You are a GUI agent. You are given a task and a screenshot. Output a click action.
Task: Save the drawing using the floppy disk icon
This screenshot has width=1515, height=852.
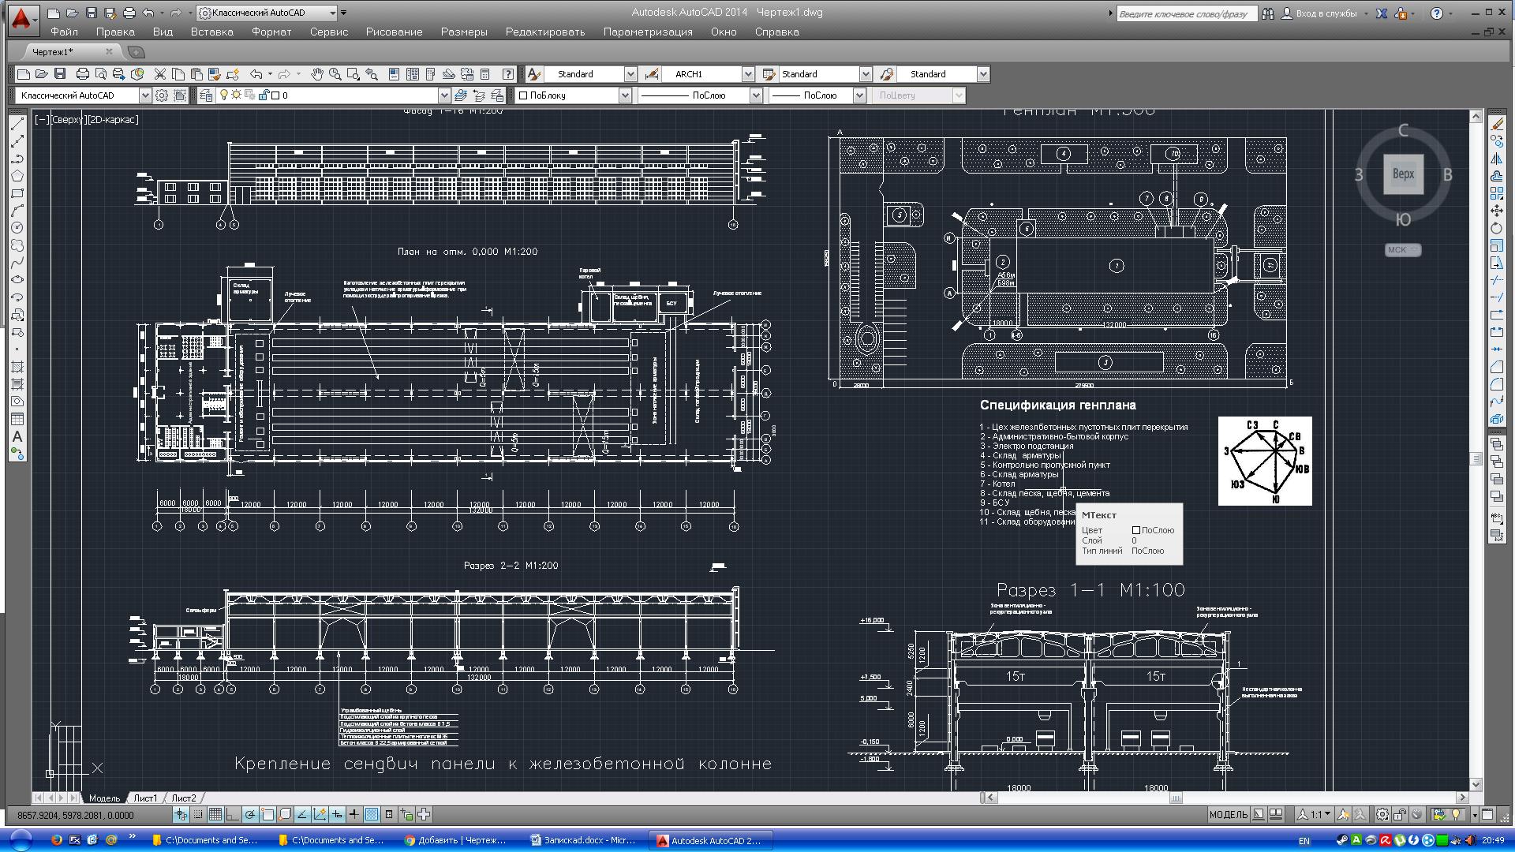pos(60,74)
